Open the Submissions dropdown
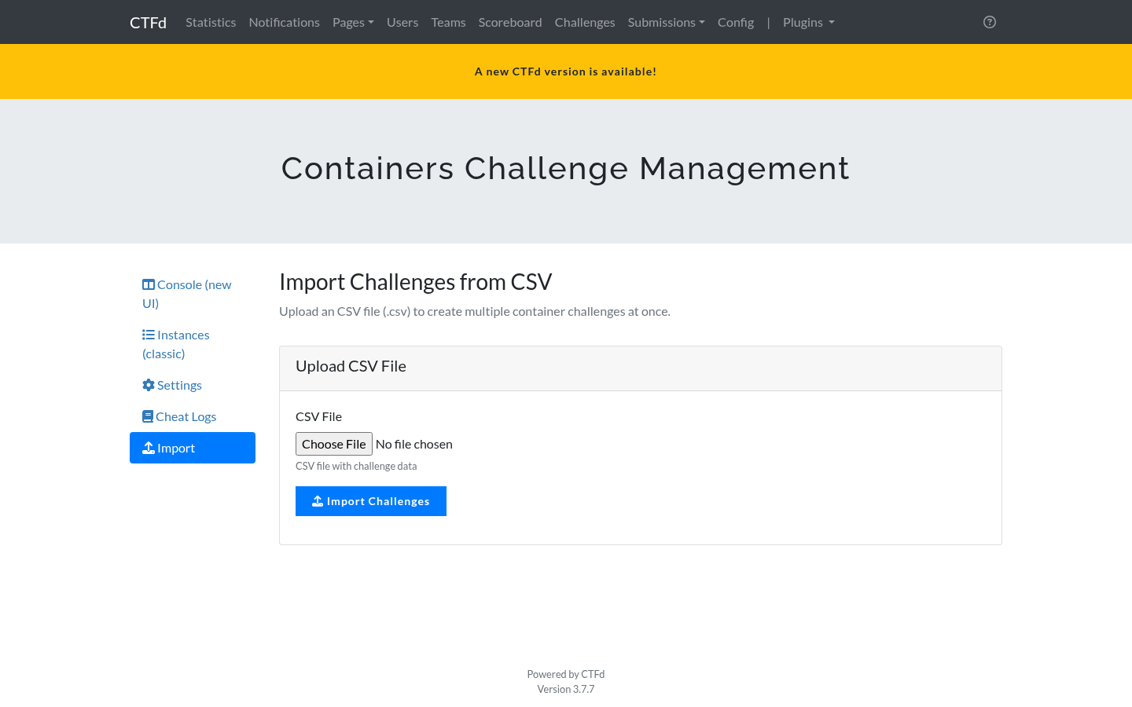The image size is (1132, 707). click(x=667, y=22)
